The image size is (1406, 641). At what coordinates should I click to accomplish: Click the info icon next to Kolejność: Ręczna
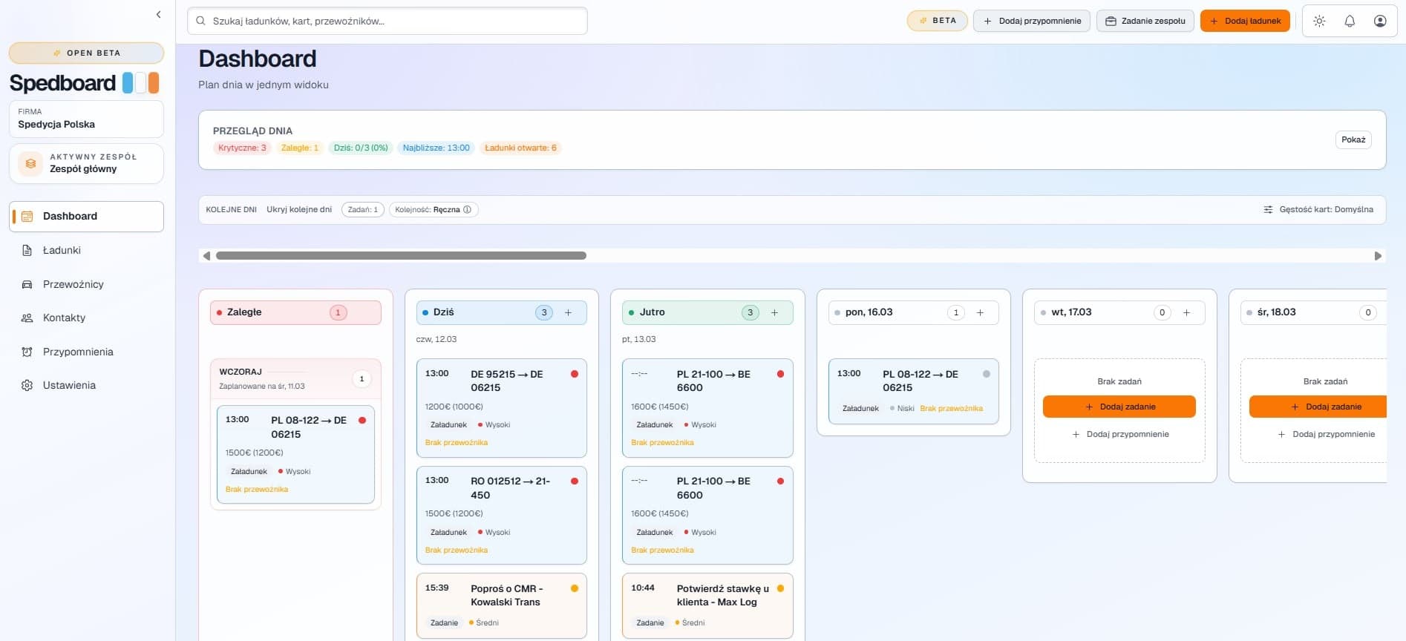coord(467,210)
